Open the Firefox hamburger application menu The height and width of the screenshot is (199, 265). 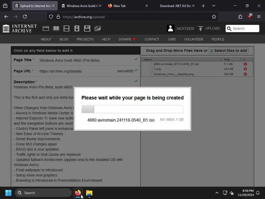coord(259,17)
